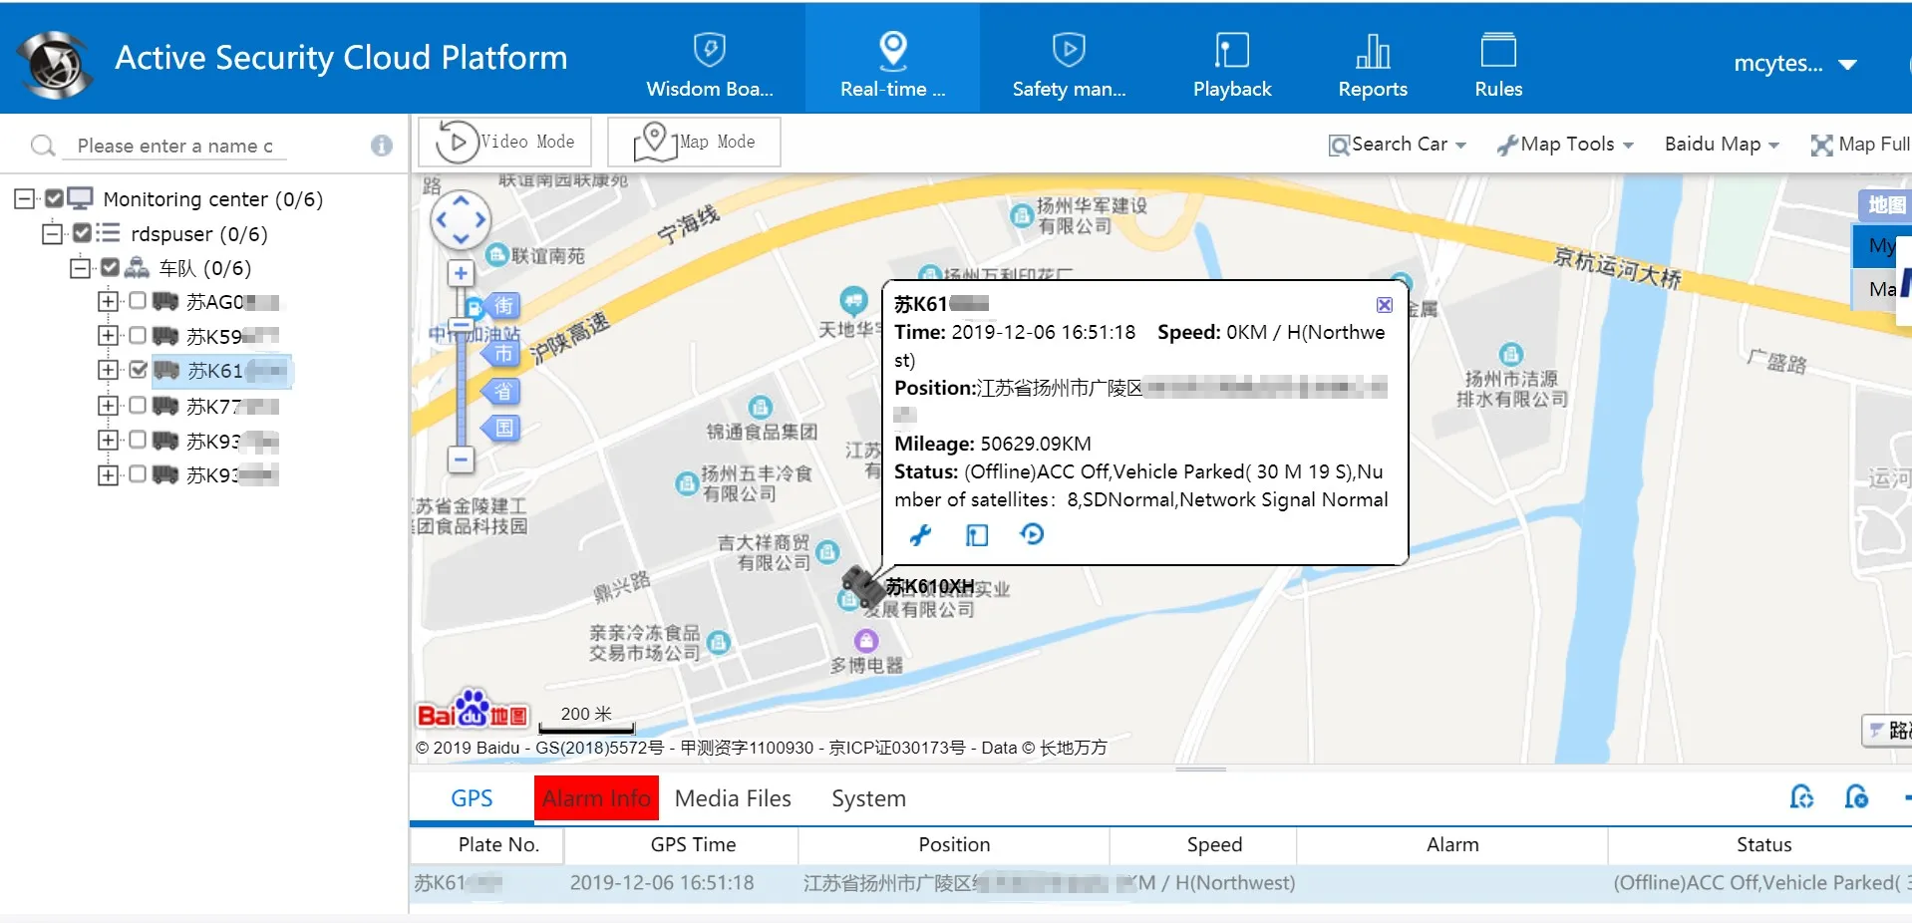This screenshot has width=1912, height=923.
Task: Open the Search Car dropdown
Action: point(1398,145)
